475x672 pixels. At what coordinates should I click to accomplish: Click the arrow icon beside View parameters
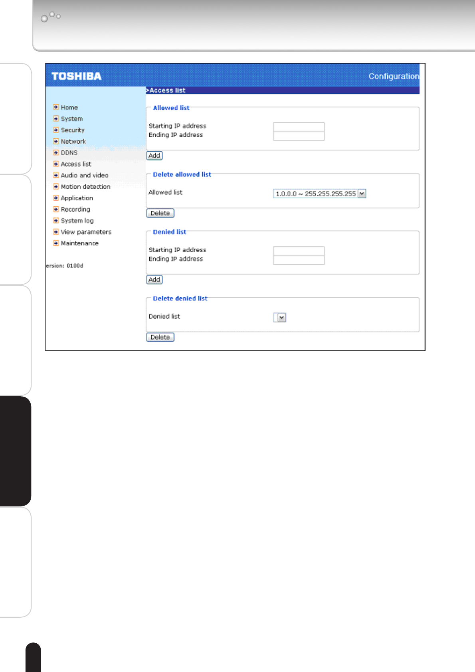(x=56, y=231)
